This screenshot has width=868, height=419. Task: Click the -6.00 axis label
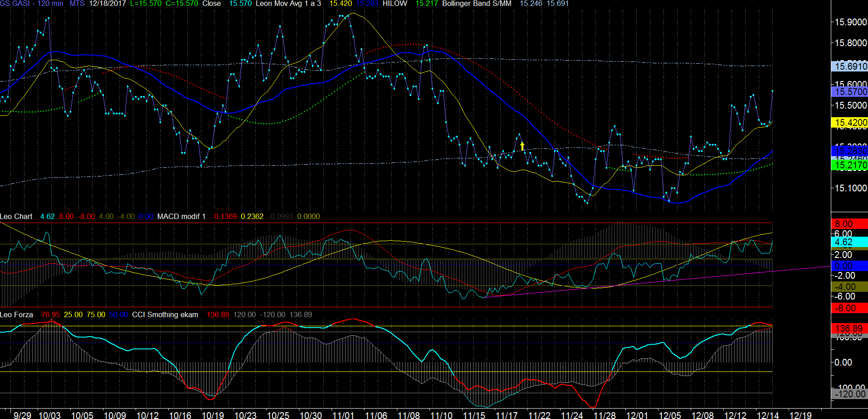(845, 297)
